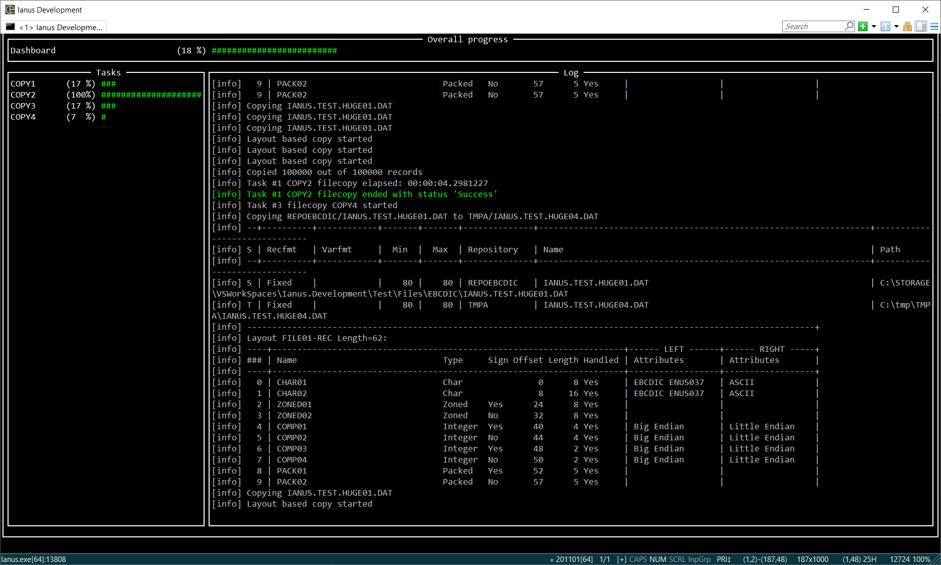The height and width of the screenshot is (565, 941).
Task: Click the green 'COPY2 filecopy ended' Success line
Action: click(355, 194)
